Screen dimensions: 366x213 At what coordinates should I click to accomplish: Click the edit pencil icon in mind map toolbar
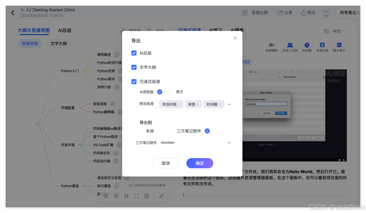click(161, 196)
